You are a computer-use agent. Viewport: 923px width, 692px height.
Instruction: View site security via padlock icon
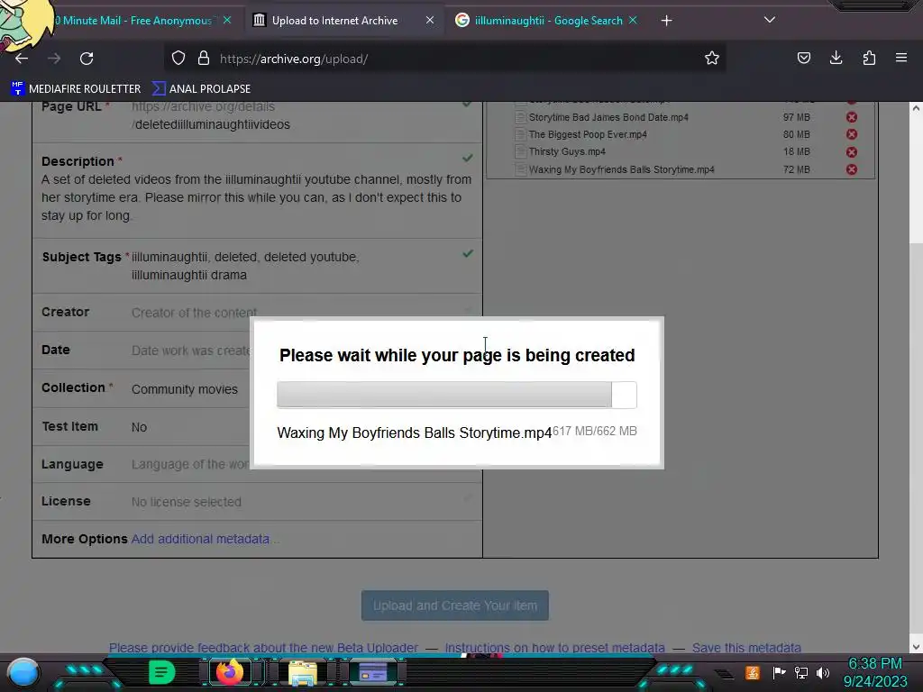(x=204, y=59)
